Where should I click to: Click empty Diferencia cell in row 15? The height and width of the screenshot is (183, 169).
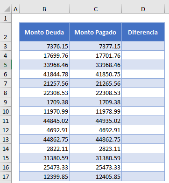(143, 158)
